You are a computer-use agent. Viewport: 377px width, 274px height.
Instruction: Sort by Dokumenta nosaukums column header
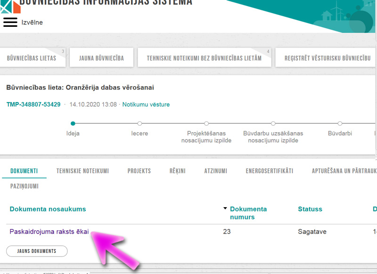[x=48, y=209]
